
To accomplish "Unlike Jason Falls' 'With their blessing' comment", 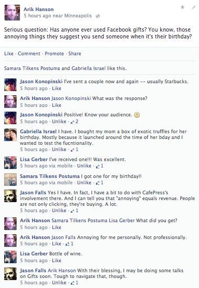I will (59, 283).
